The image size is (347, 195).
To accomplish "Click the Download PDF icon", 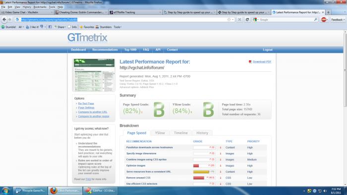I will coord(250,61).
